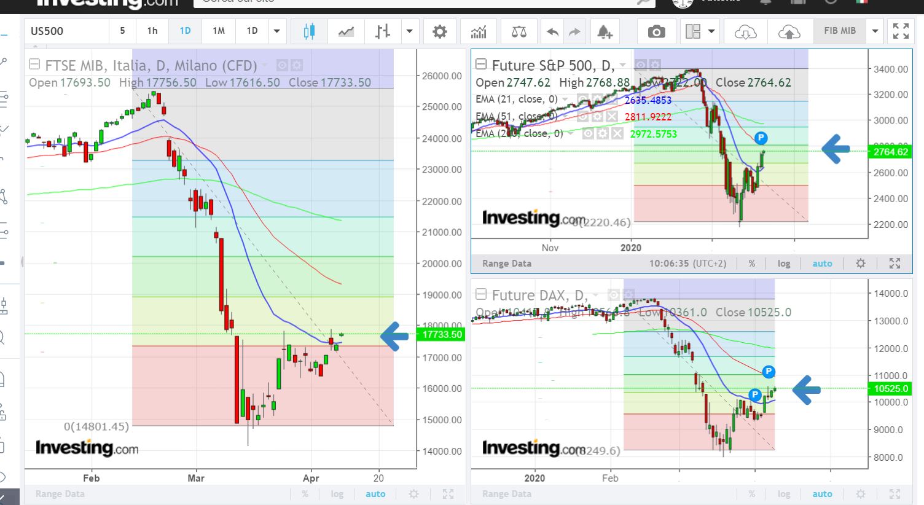The width and height of the screenshot is (924, 505).
Task: Maximize the Future S&P 500 chart pane
Action: pos(895,264)
